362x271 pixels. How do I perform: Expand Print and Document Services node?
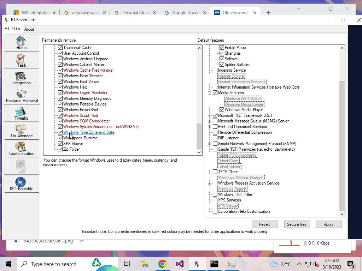209,127
